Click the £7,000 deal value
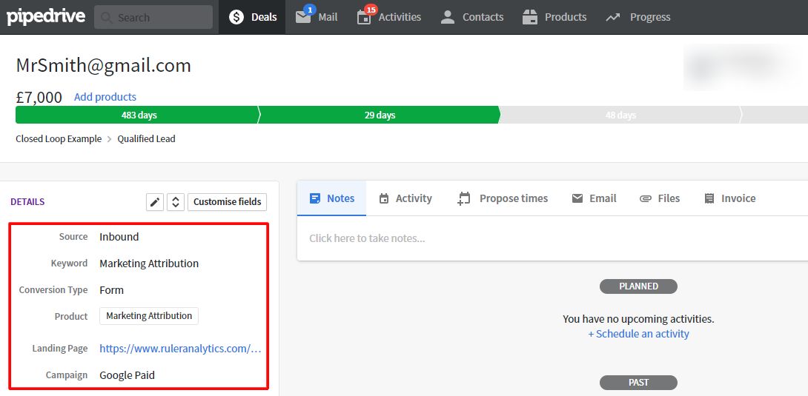This screenshot has width=808, height=396. click(x=39, y=97)
